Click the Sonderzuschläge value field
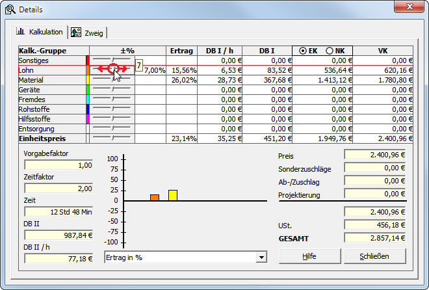Viewport: 429px width, 290px height. coord(375,168)
